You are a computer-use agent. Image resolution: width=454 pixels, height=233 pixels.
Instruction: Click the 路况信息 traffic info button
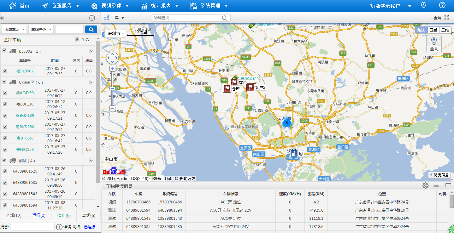439,175
